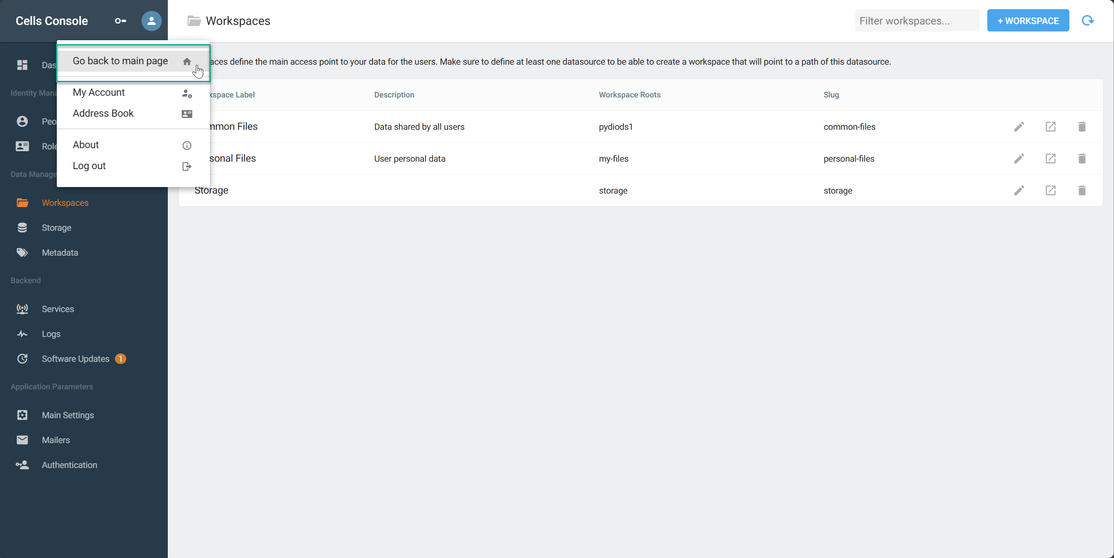Sort by Workspace Roots column header
Image resolution: width=1114 pixels, height=558 pixels.
629,95
